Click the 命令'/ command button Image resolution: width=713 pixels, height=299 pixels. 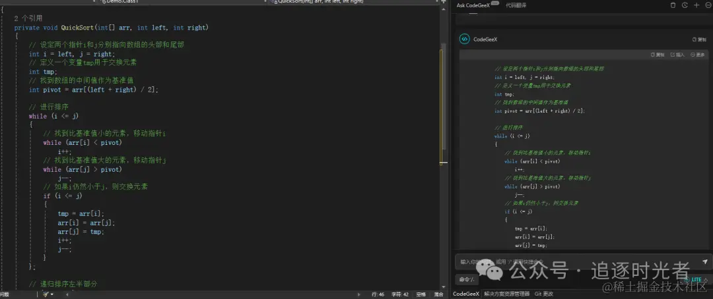467,279
